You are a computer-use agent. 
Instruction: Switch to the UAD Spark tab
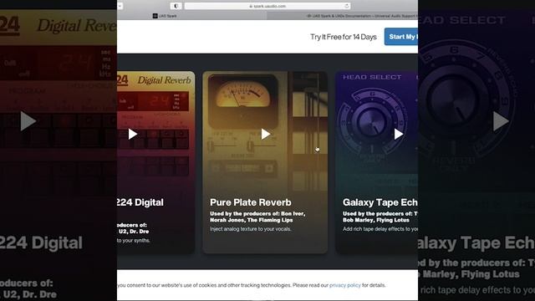(x=191, y=16)
